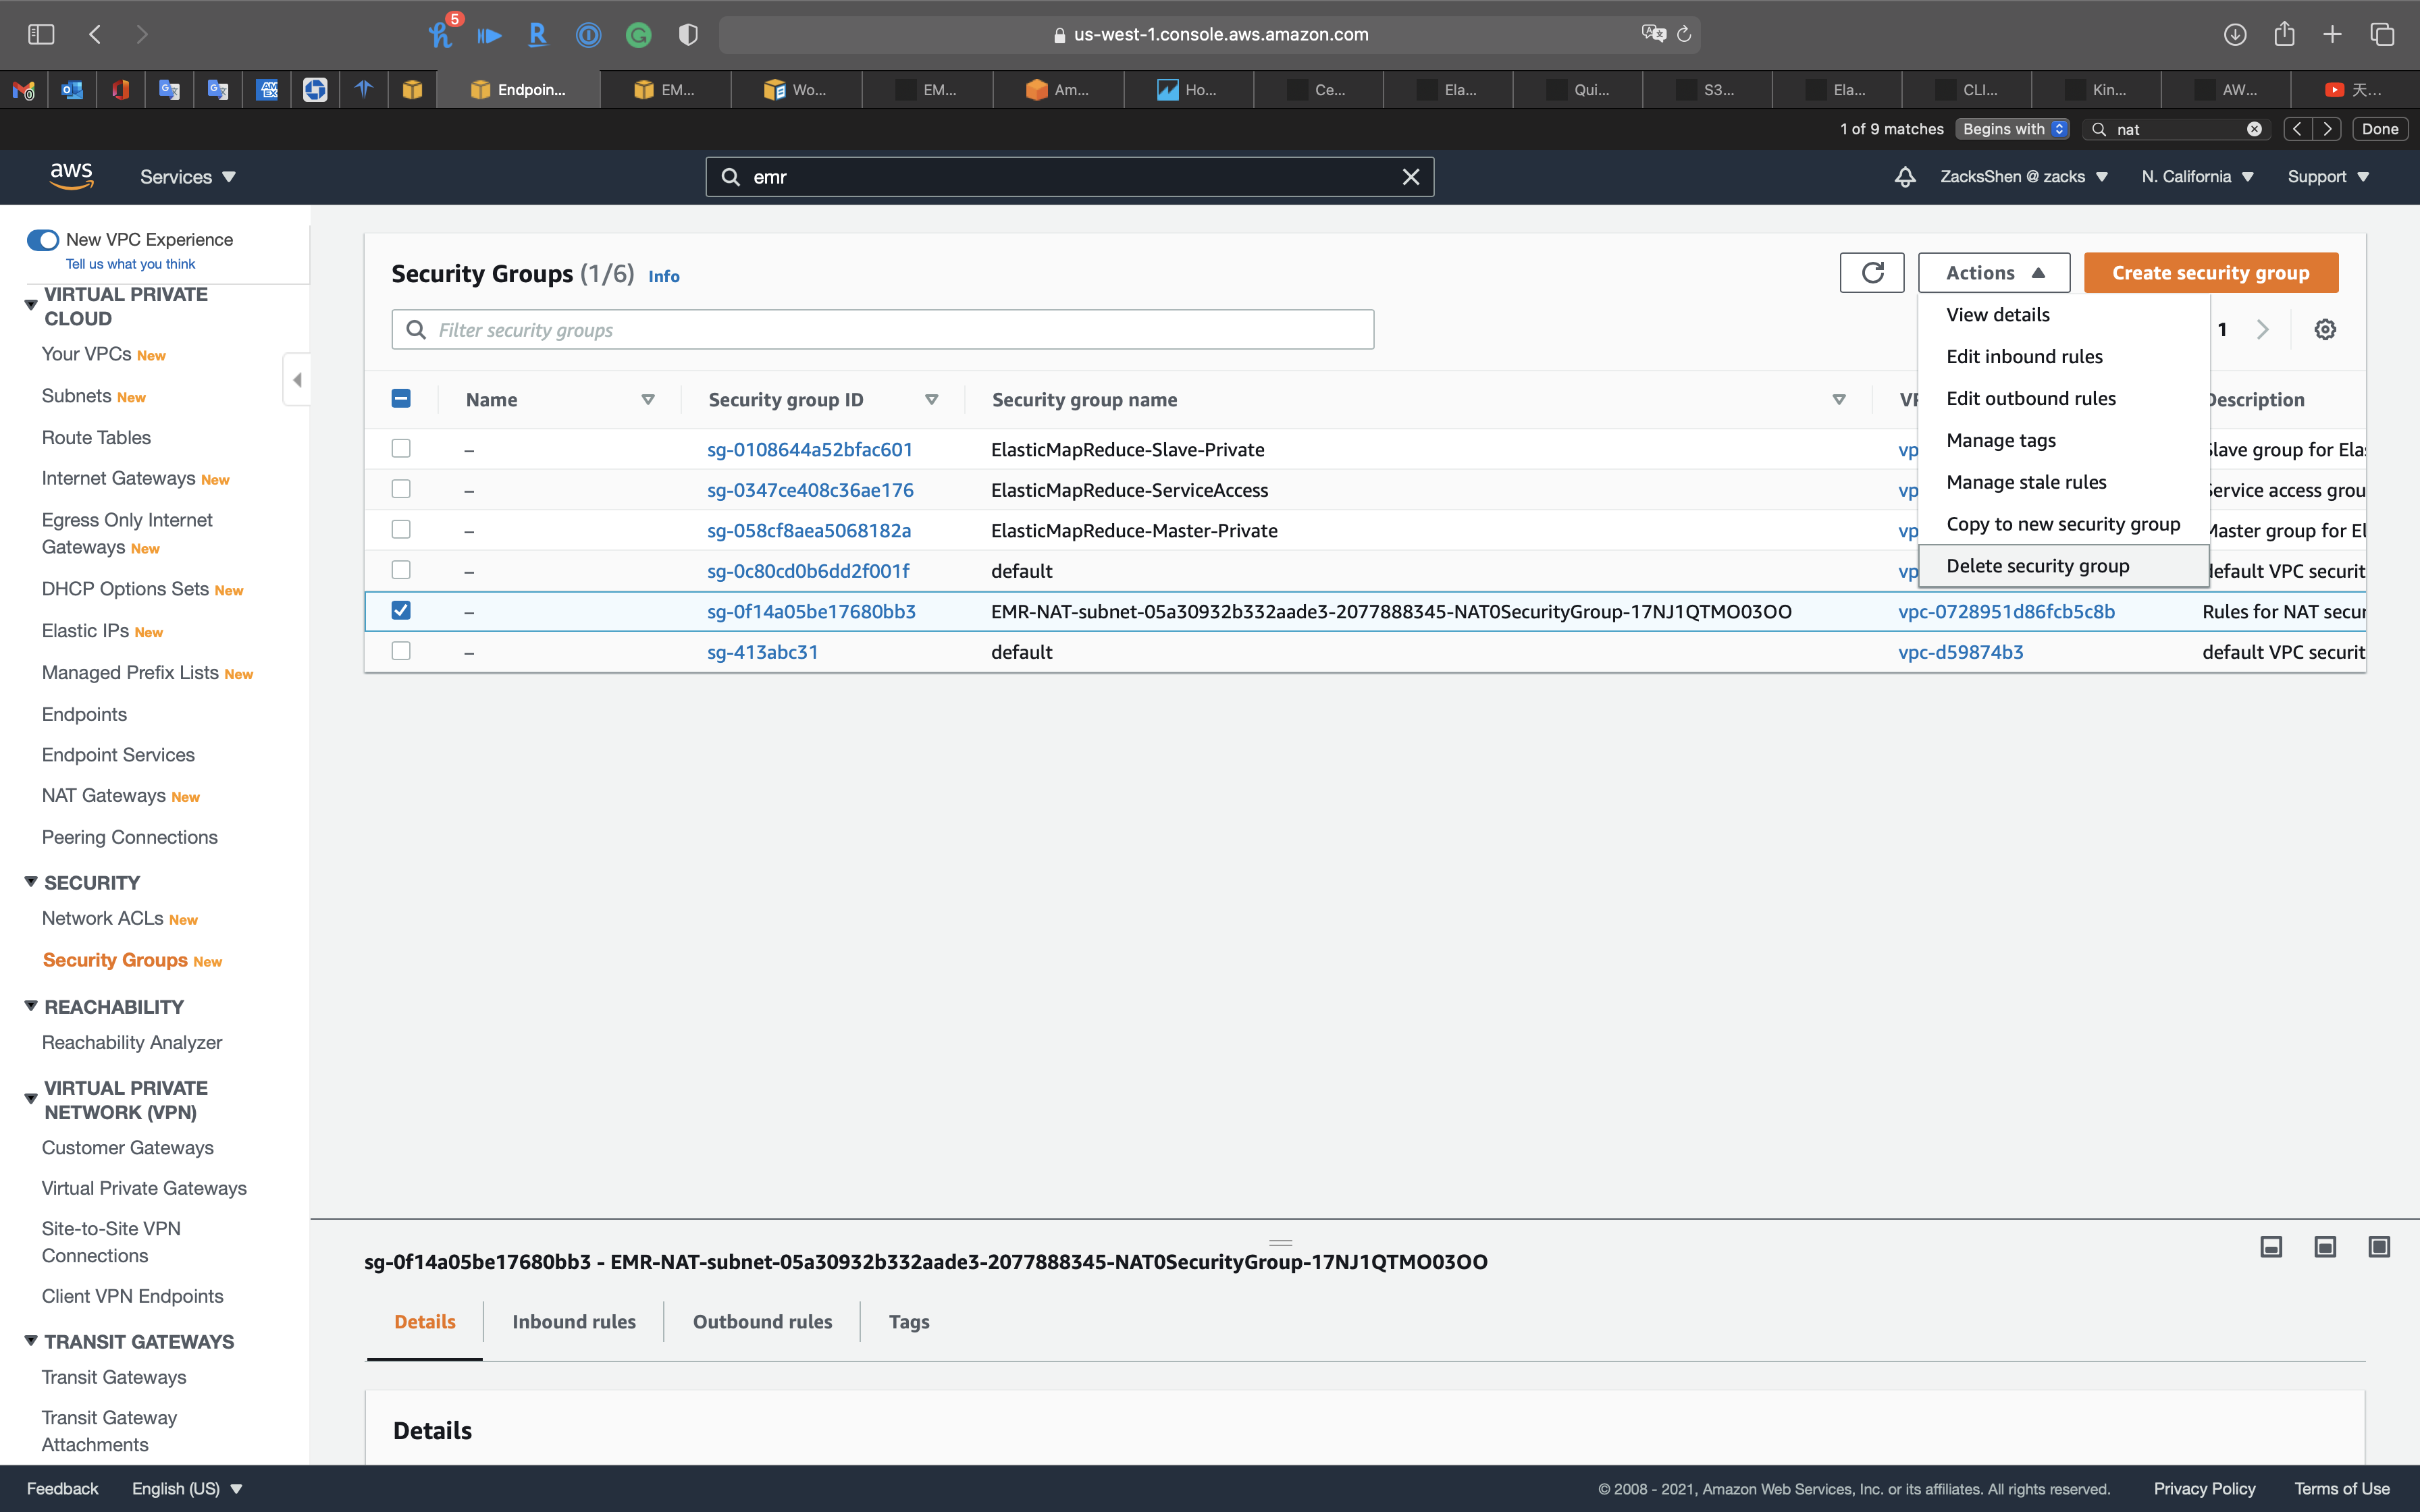
Task: Switch to the Inbound rules tab
Action: [573, 1322]
